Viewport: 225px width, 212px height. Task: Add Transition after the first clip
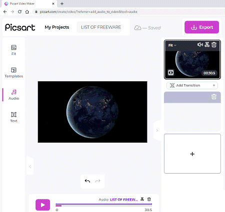point(192,85)
